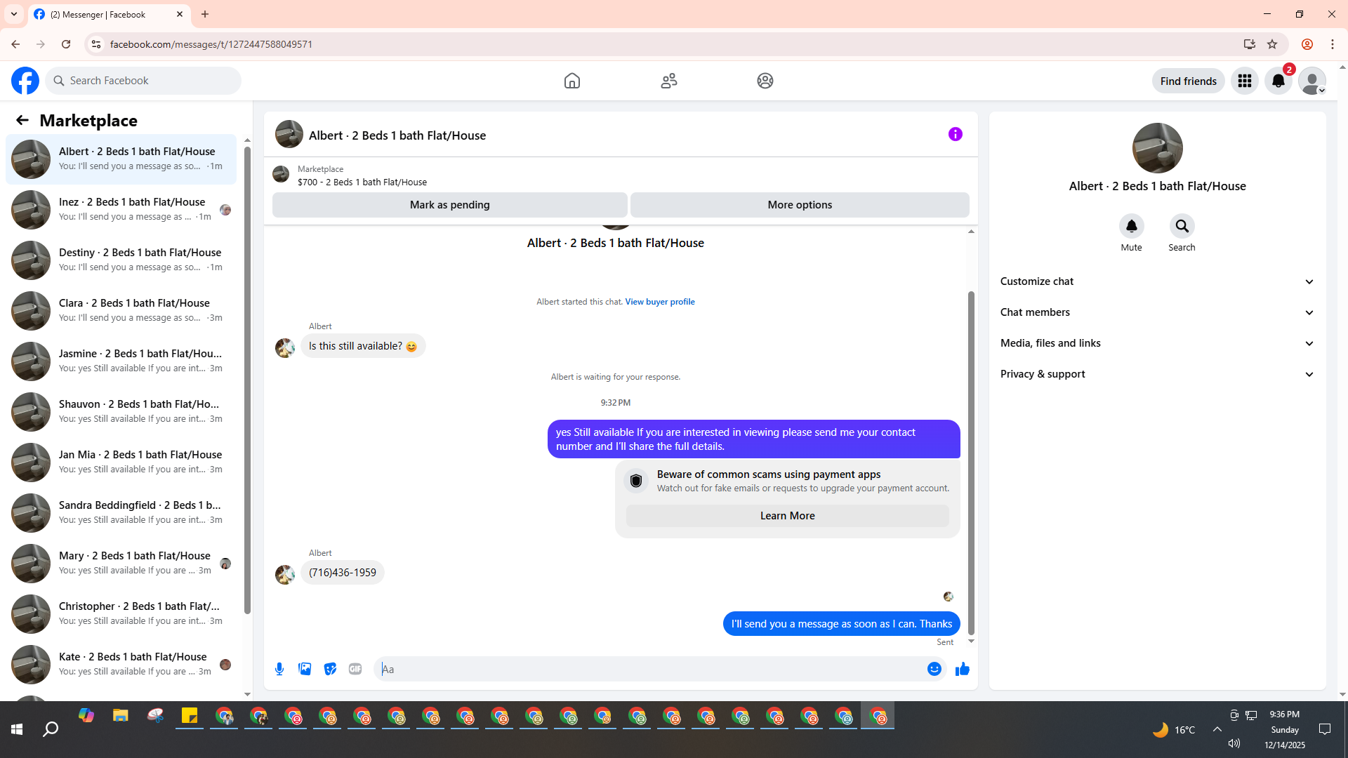The height and width of the screenshot is (758, 1348).
Task: Click Mark as pending button
Action: (449, 205)
